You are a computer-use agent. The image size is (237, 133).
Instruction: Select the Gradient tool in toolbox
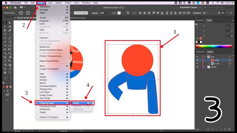click(10, 57)
